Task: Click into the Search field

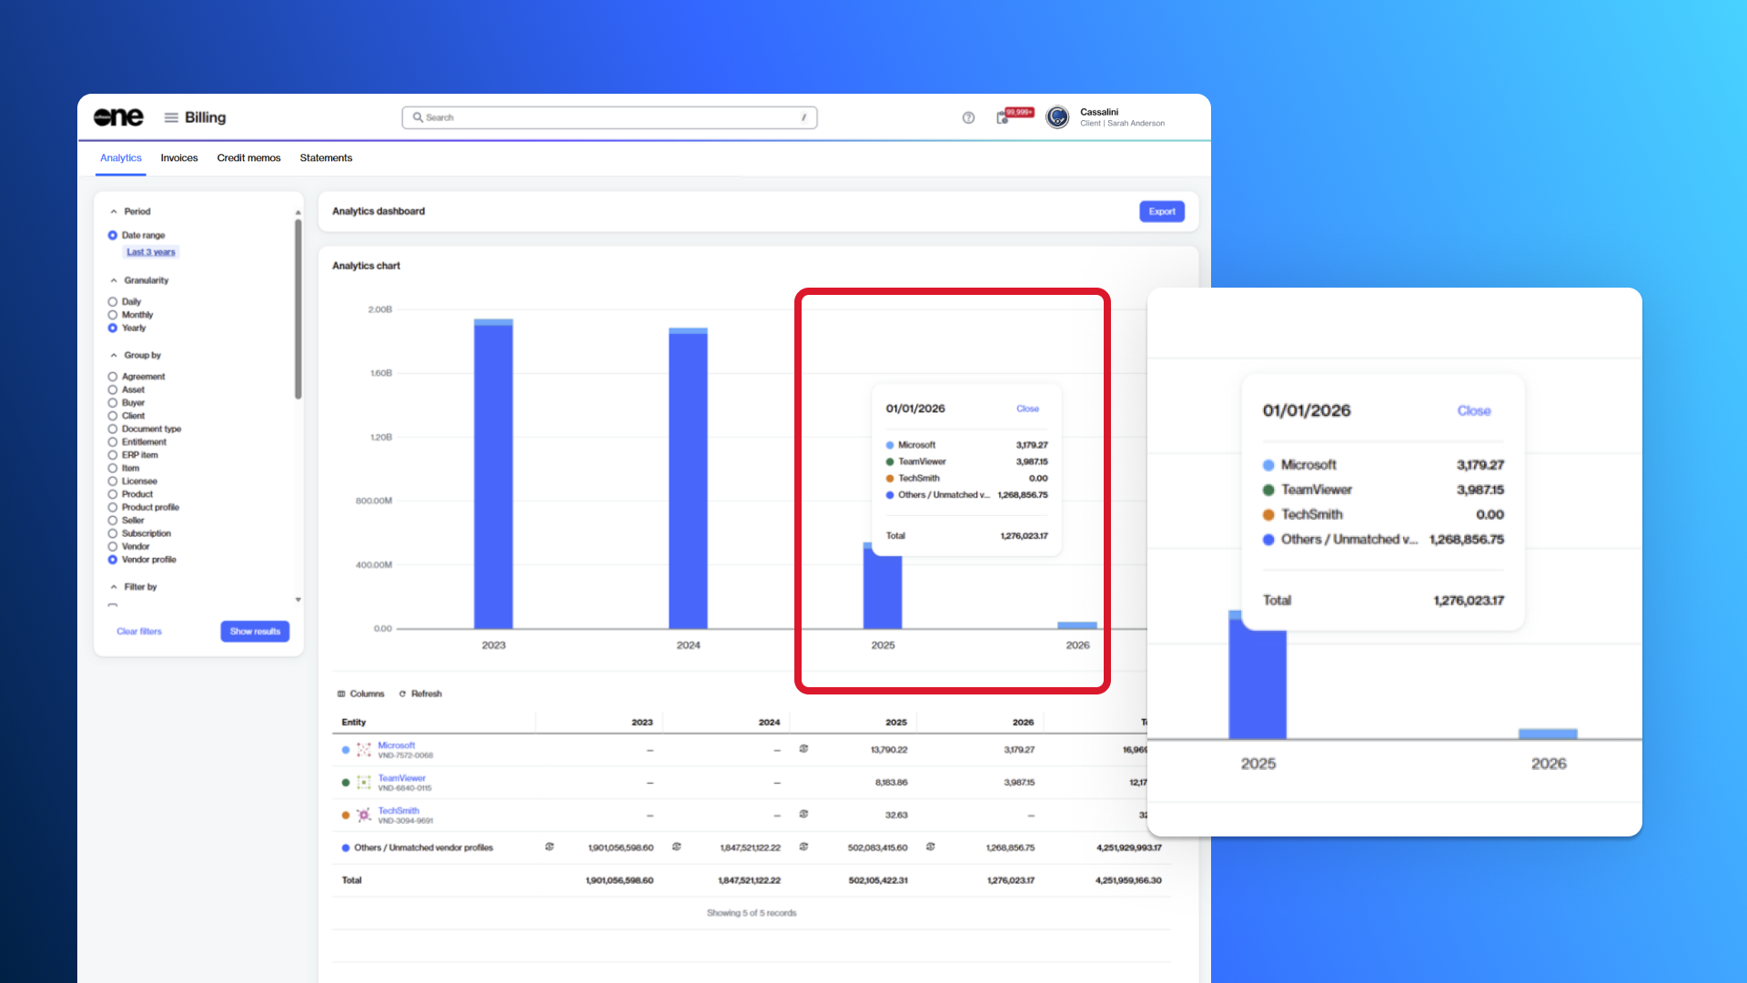Action: (610, 117)
